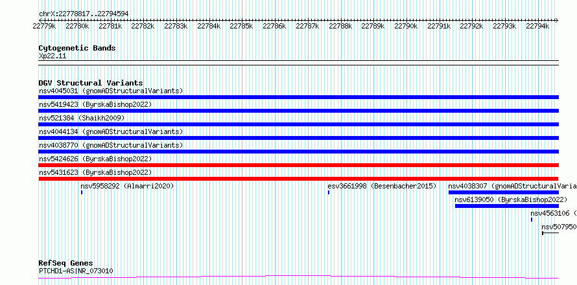Open the nsv5431623 ByrskaBishop2022 variant label
Screen dimensions: 577x285
95,172
